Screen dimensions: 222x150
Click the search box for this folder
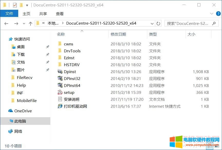(189, 23)
